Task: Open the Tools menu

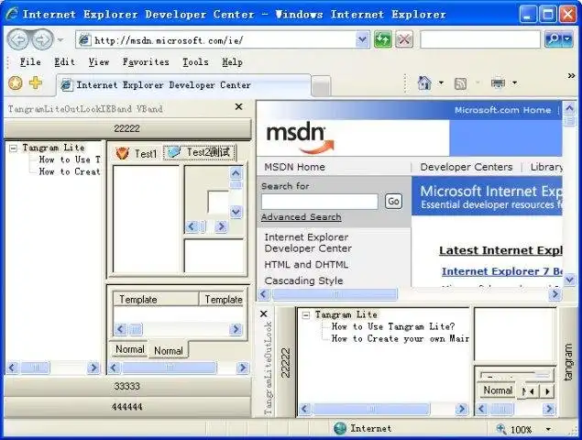Action: point(195,62)
